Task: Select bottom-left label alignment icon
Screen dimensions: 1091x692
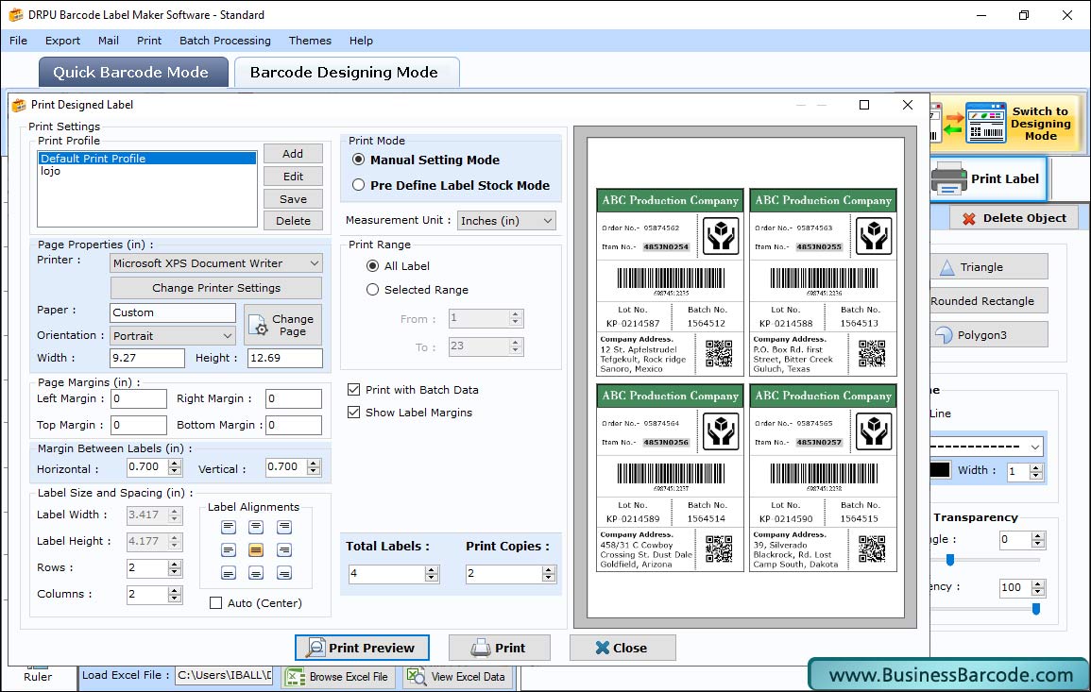Action: (229, 573)
